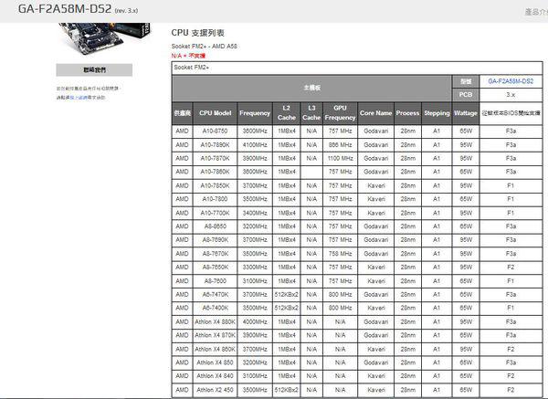The image size is (548, 399).
Task: Click the 聯絡我們 contact button
Action: (x=94, y=69)
